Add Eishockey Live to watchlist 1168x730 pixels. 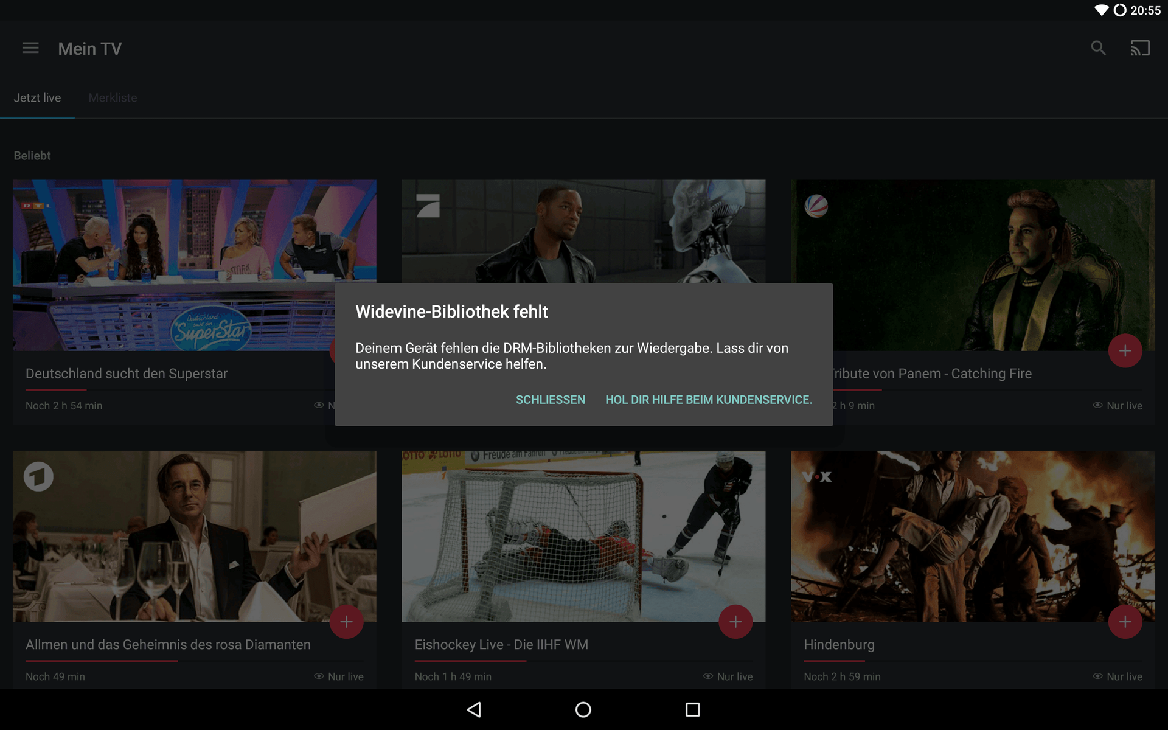click(x=735, y=622)
